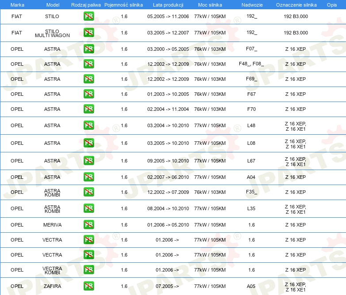
Task: Select body code F69_
Action: click(252, 79)
